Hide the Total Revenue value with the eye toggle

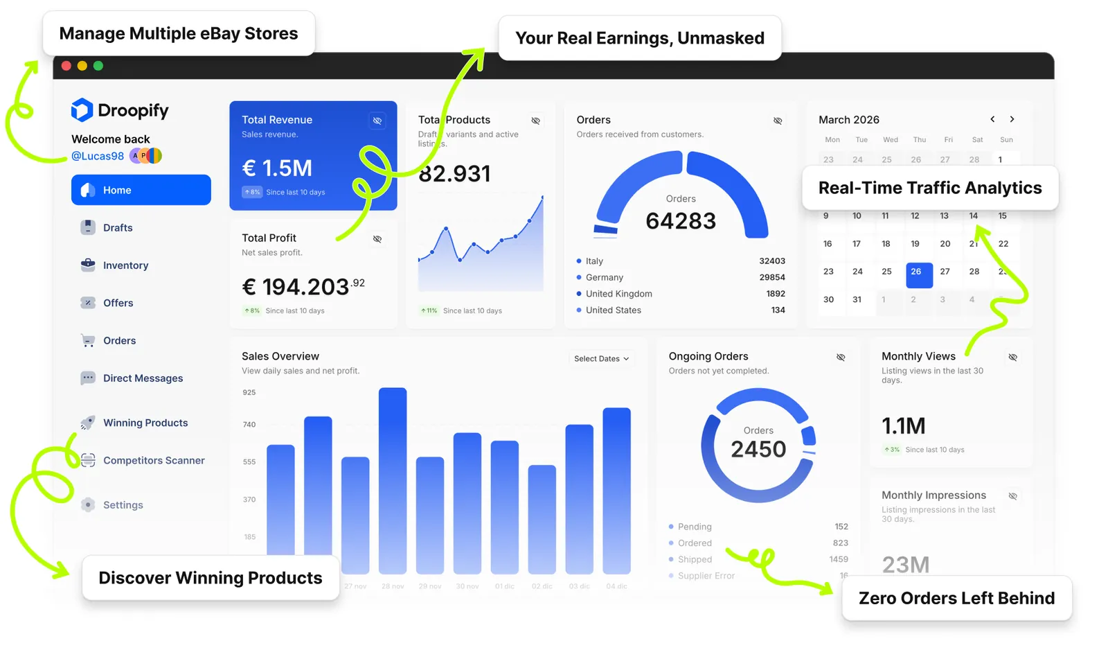[x=378, y=121]
